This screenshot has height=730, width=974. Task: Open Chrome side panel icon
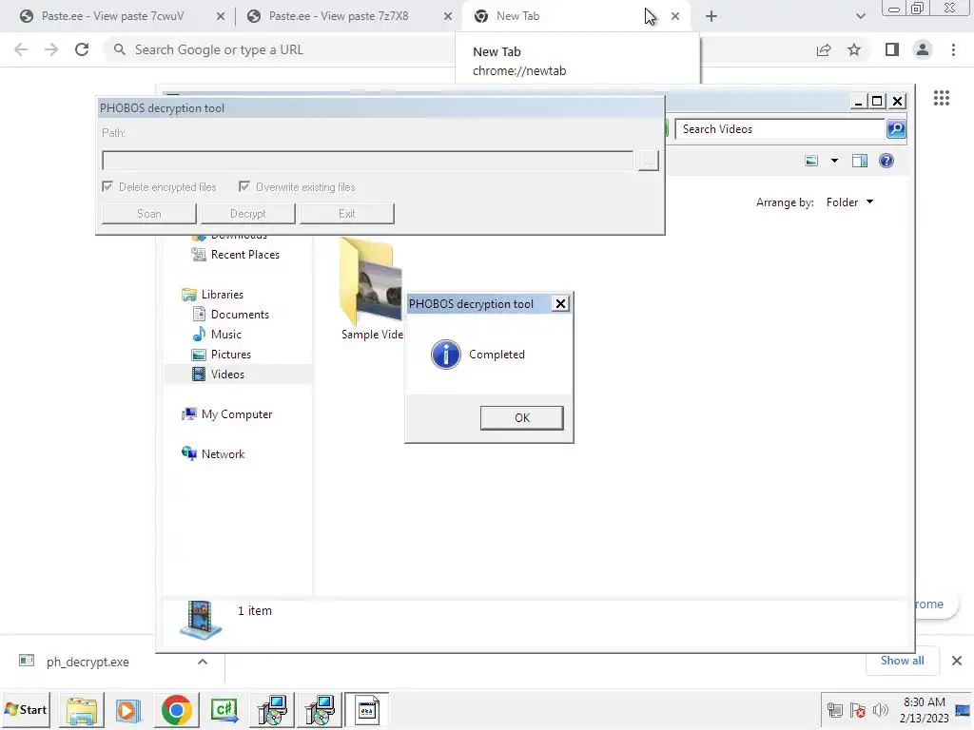[892, 49]
